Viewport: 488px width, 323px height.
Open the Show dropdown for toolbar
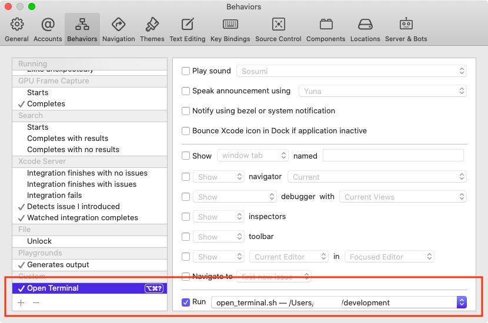pyautogui.click(x=219, y=237)
